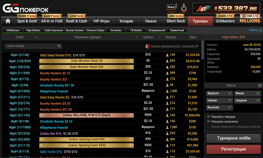
Task: Click the tournament list scrollbar thumb
Action: pyautogui.click(x=202, y=50)
